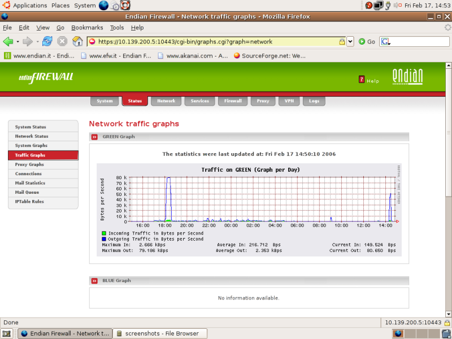Click the volume speaker tray icon

398,5
